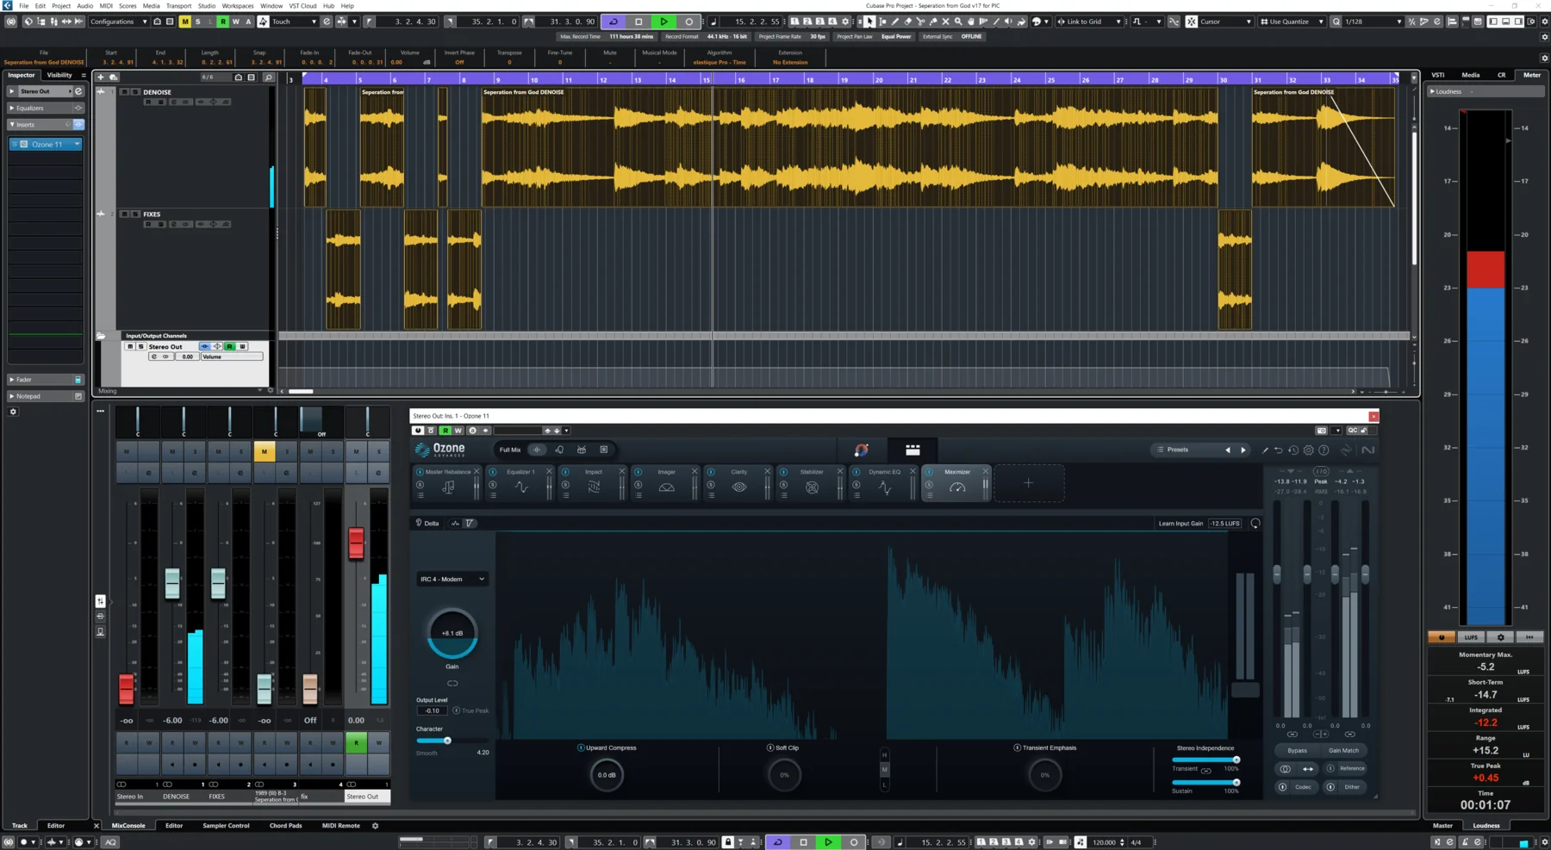The image size is (1551, 850).
Task: Toggle global Read automation button R
Action: 223,22
